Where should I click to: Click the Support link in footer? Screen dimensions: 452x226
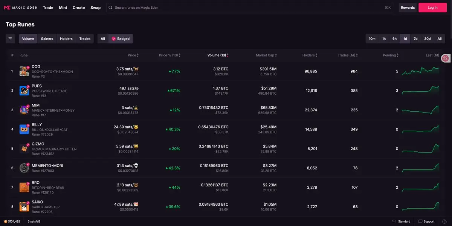(x=426, y=221)
